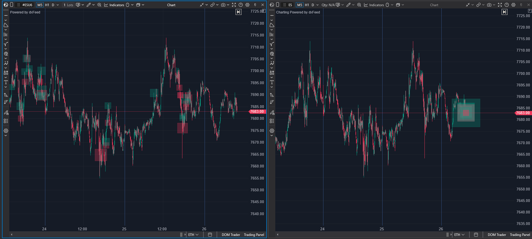Enter fullscreen mode on the ES chart
Image resolution: width=532 pixels, height=239 pixels.
point(500,5)
